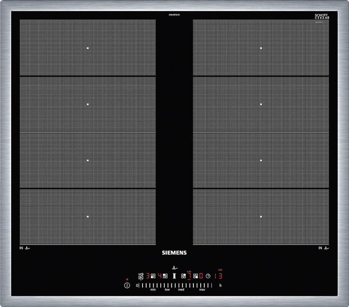The height and width of the screenshot is (307, 349).
Task: Tap the 'max' label under the power scale
Action: coord(202,290)
